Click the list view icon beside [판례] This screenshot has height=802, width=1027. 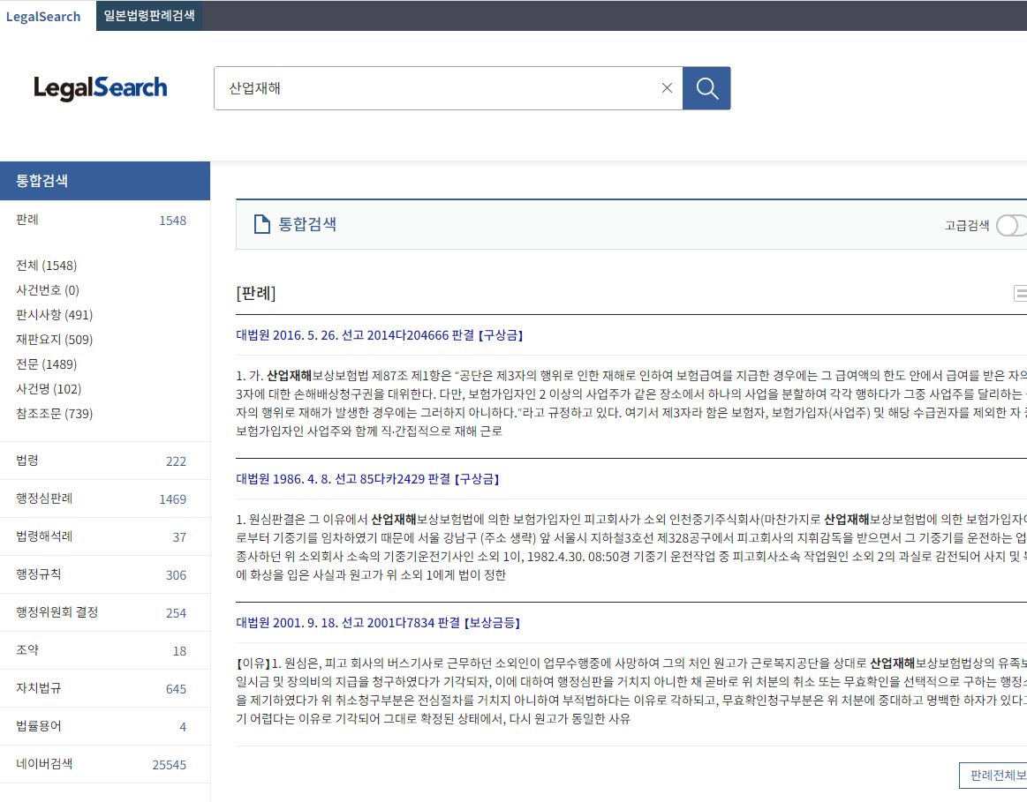tap(1020, 293)
